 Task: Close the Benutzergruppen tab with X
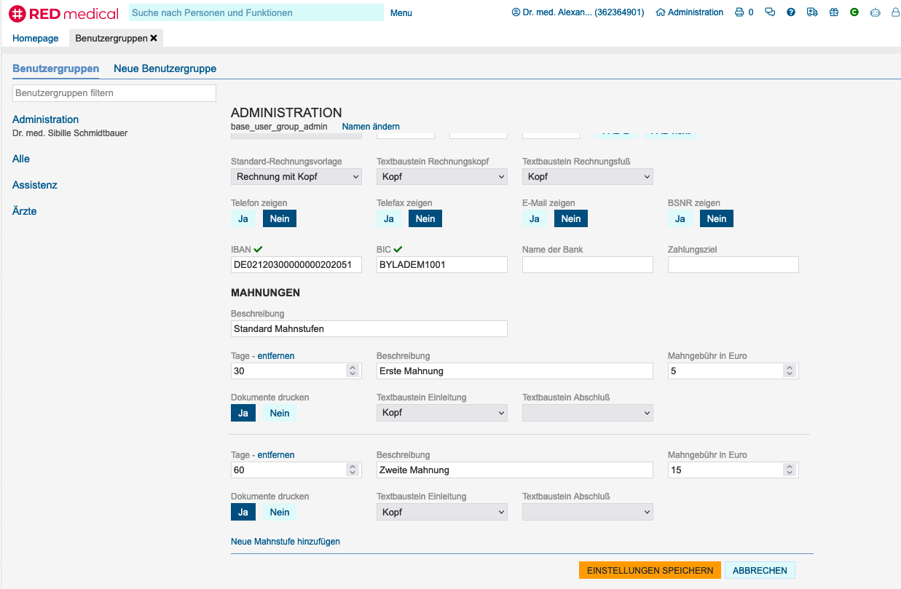click(154, 38)
